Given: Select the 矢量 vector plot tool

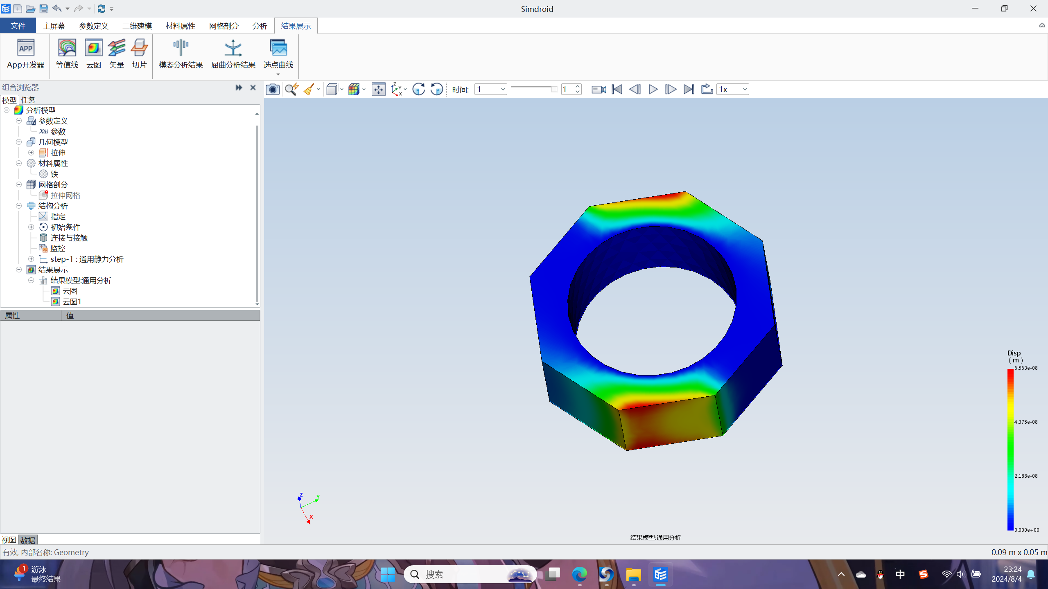Looking at the screenshot, I should 117,54.
